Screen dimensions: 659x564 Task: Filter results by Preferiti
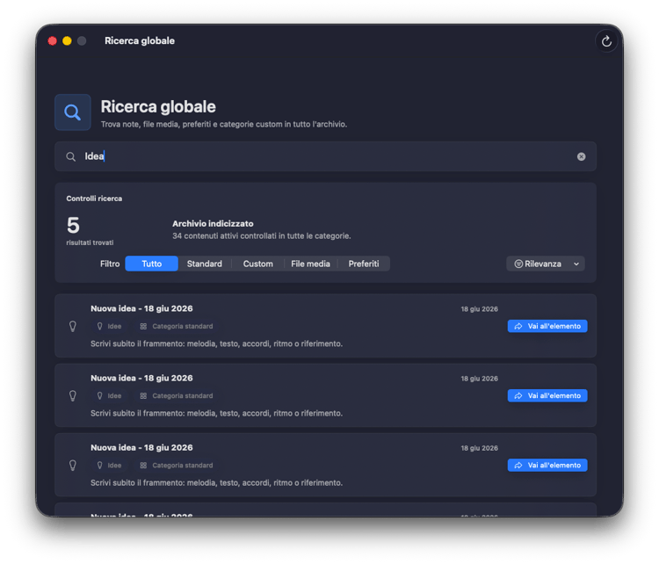click(364, 264)
